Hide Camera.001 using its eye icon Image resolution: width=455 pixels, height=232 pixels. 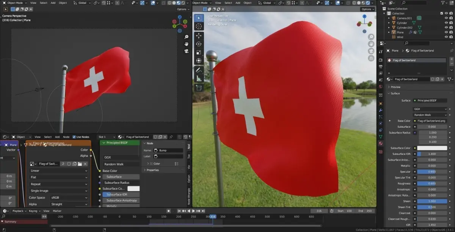pyautogui.click(x=446, y=18)
